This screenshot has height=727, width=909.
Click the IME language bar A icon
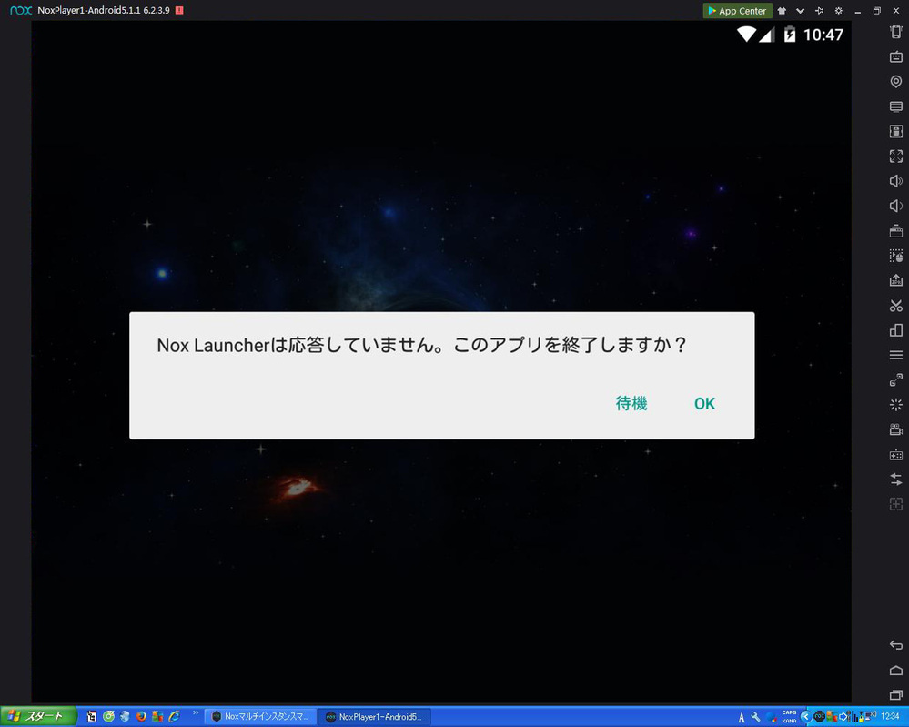tap(741, 718)
